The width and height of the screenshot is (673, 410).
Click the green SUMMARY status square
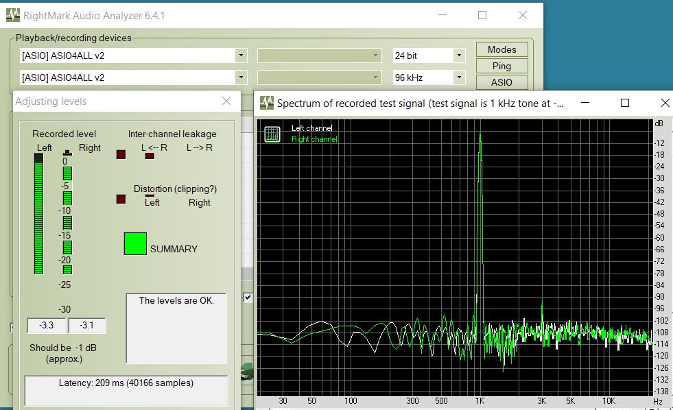coord(135,243)
